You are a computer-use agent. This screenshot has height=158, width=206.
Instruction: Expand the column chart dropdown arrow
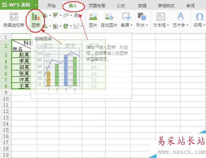click(50, 15)
